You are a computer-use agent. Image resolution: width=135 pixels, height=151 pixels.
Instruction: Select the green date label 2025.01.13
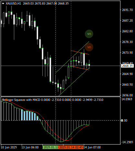(51, 147)
